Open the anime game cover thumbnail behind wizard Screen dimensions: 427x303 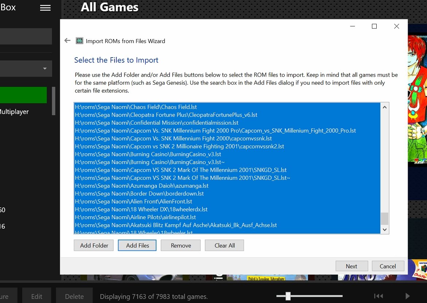417,100
